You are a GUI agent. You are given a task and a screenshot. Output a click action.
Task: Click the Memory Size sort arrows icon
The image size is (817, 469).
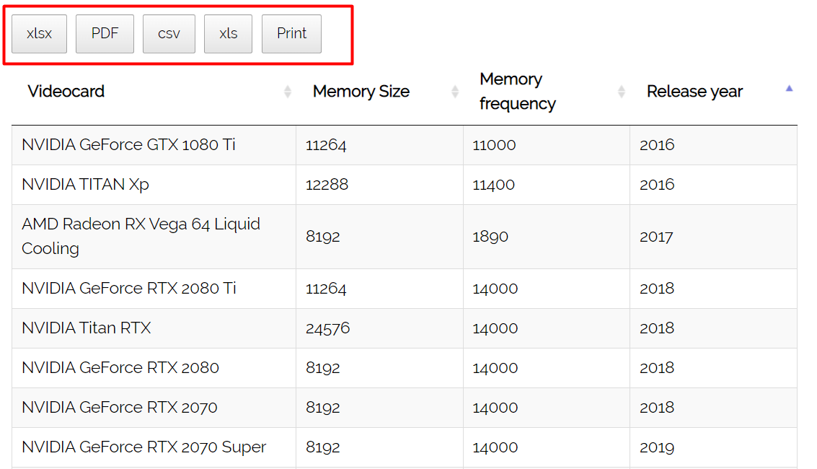(x=455, y=92)
